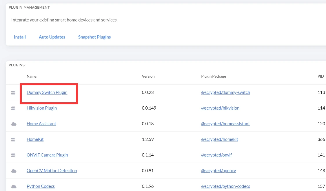
Task: Click the @scrypted/dummy-switch package link
Action: 225,92
